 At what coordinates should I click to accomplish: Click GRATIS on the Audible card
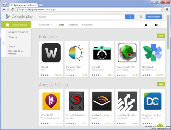(109, 123)
